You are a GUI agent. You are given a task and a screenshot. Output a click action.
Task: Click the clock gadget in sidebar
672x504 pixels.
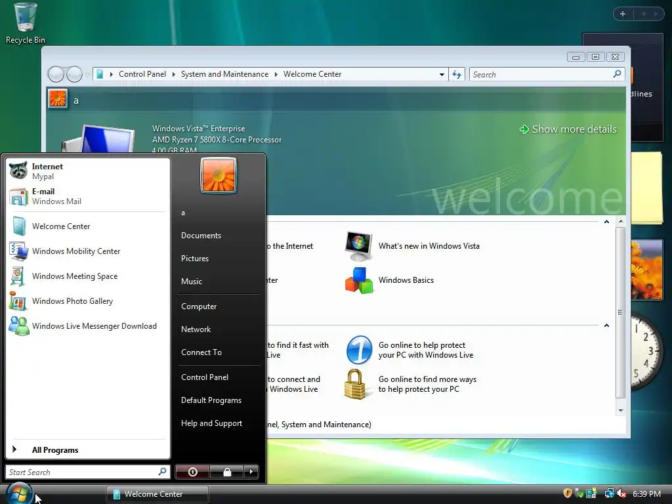pos(646,351)
